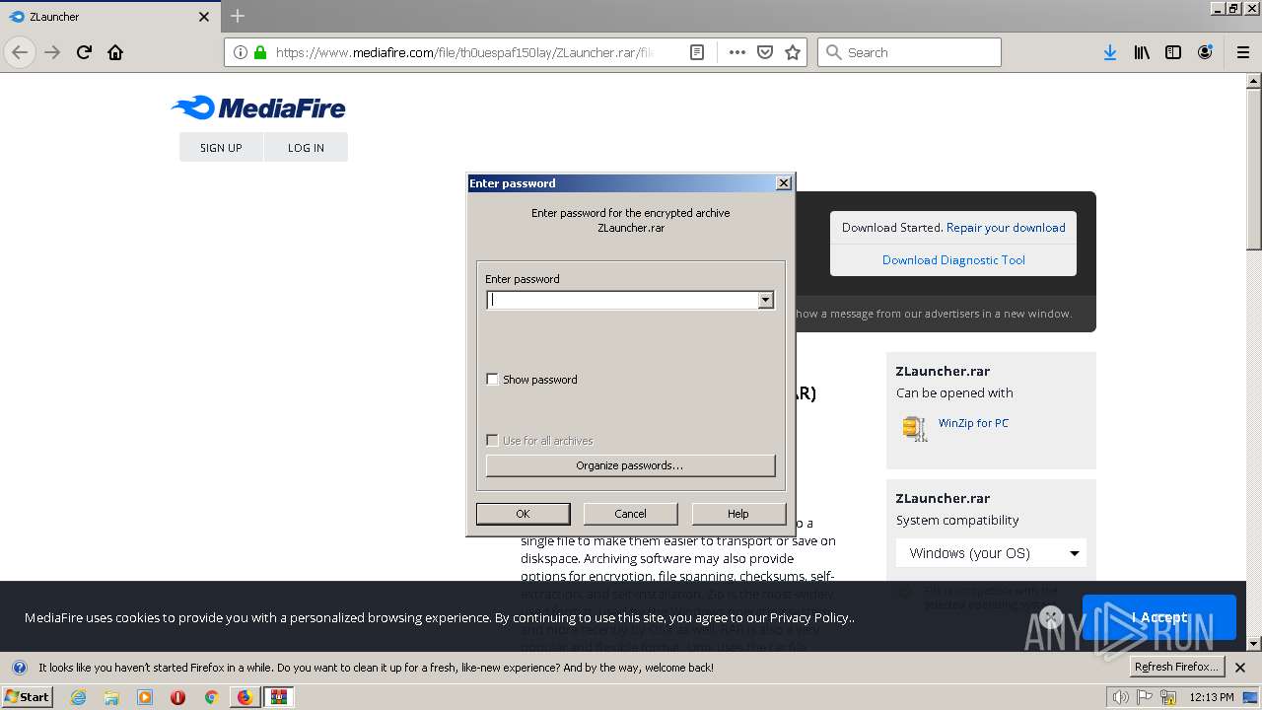Open the system compatibility OS dropdown
The image size is (1262, 710).
[x=992, y=553]
